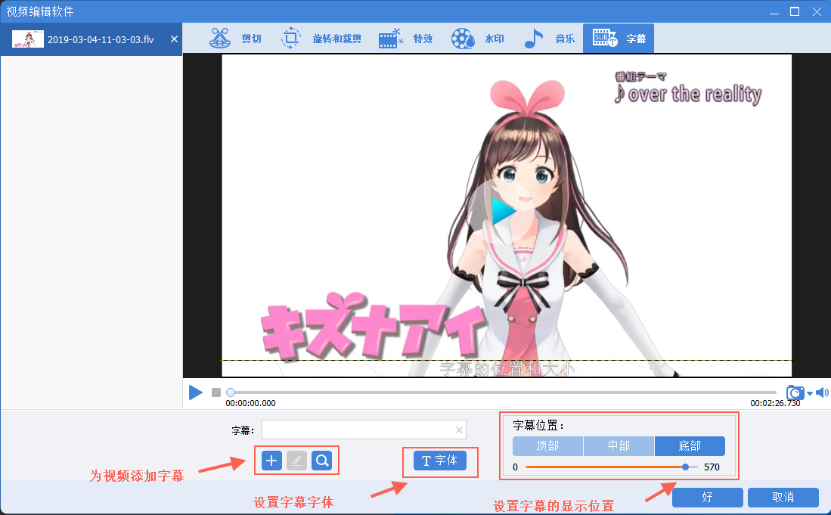Viewport: 831px width, 515px height.
Task: Set subtitle position to 中部 (middle)
Action: pos(619,446)
